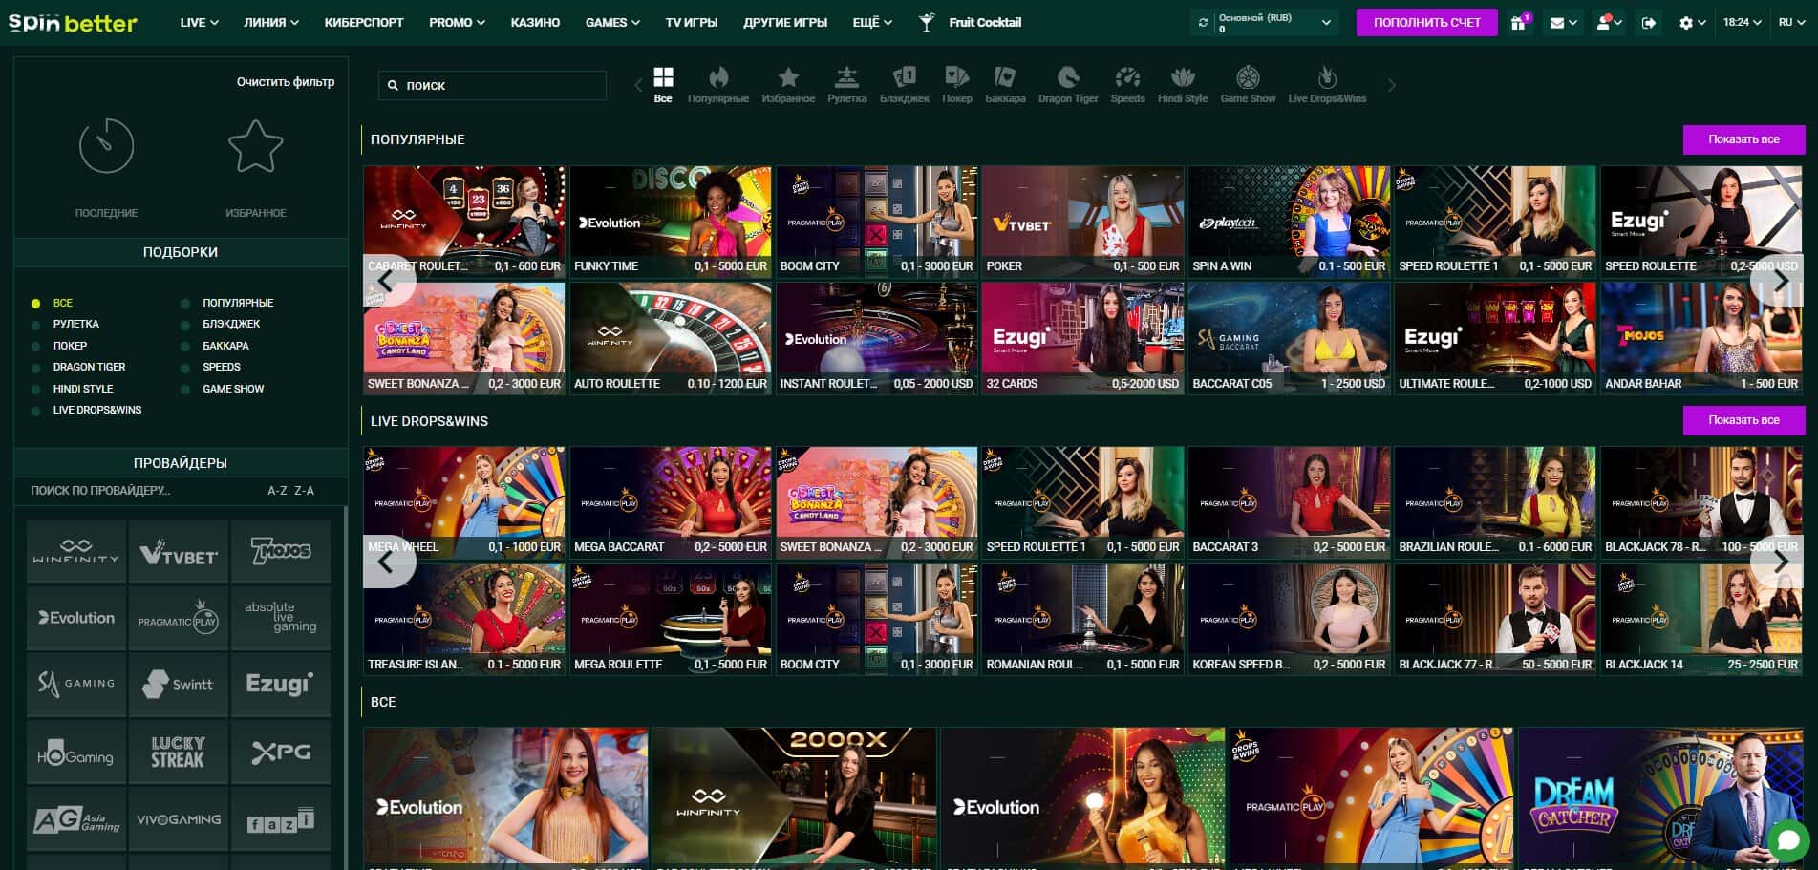Refresh the account balance icon

(1203, 22)
